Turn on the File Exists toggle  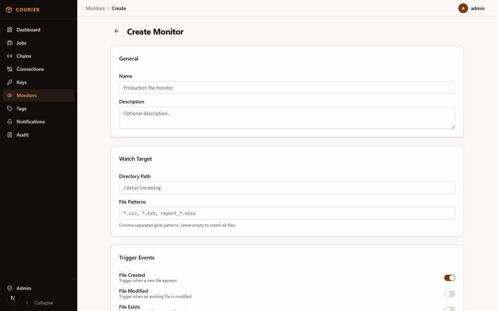tap(449, 309)
